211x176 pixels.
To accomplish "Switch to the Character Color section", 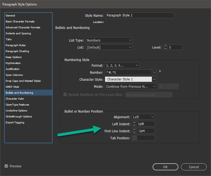I will 15,99.
